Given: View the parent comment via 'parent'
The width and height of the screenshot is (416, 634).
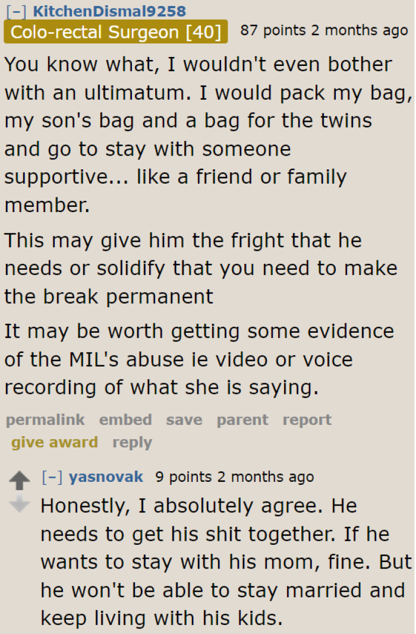Looking at the screenshot, I should coord(242,420).
